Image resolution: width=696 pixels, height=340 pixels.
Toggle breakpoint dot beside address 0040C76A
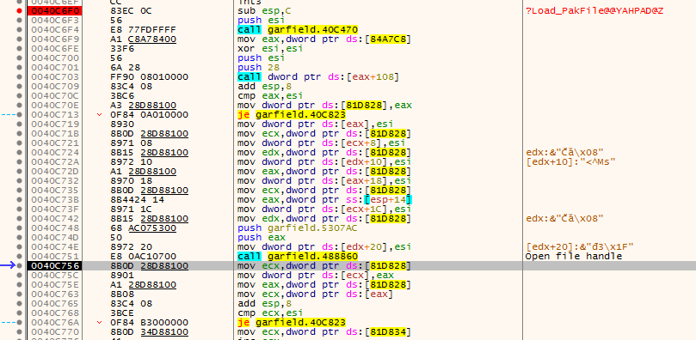click(x=19, y=322)
